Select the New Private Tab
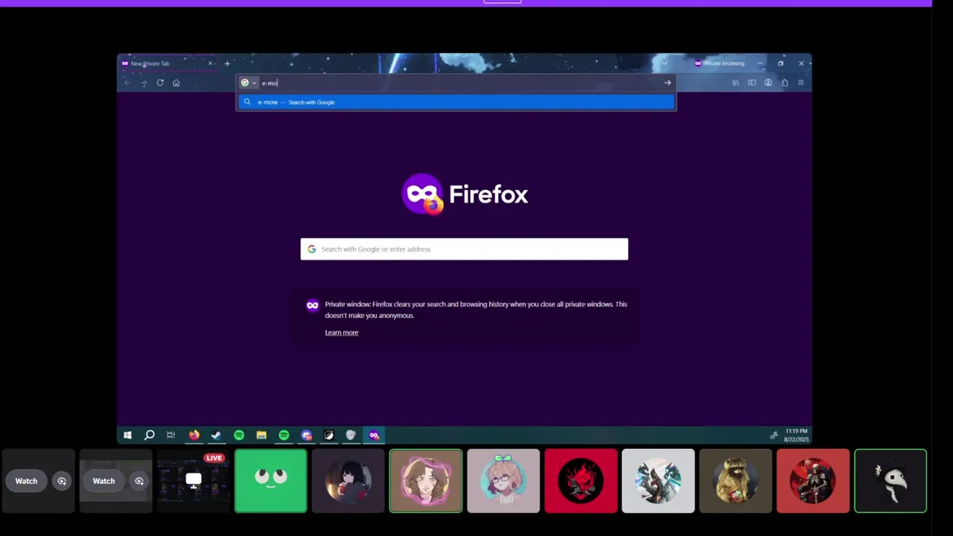The height and width of the screenshot is (536, 953). click(x=167, y=63)
